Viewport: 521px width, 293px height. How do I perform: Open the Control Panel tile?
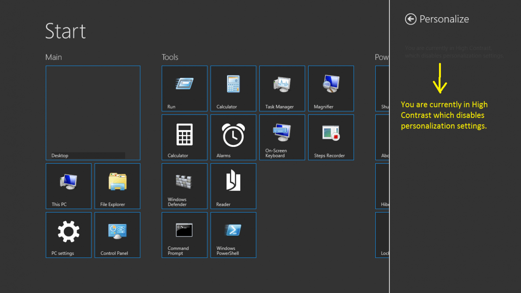[117, 235]
